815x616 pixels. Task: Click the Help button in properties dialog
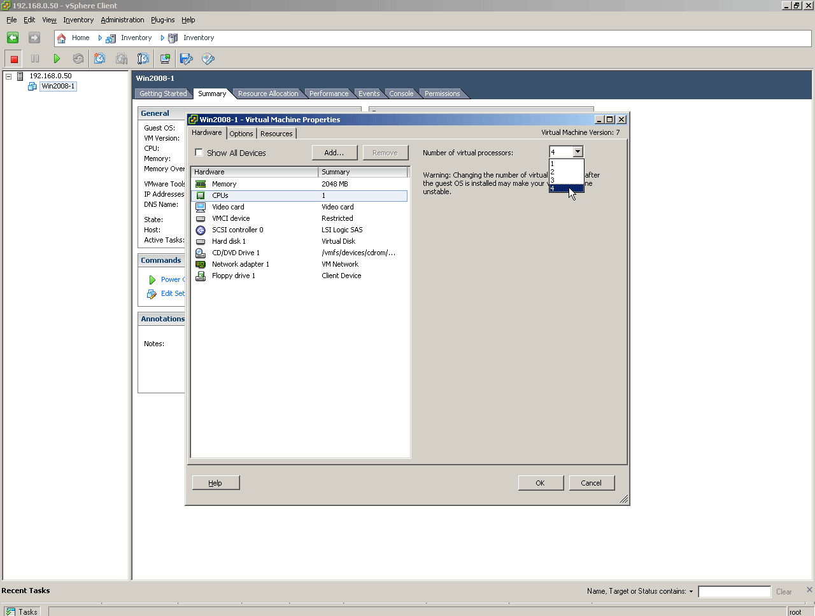pos(216,483)
